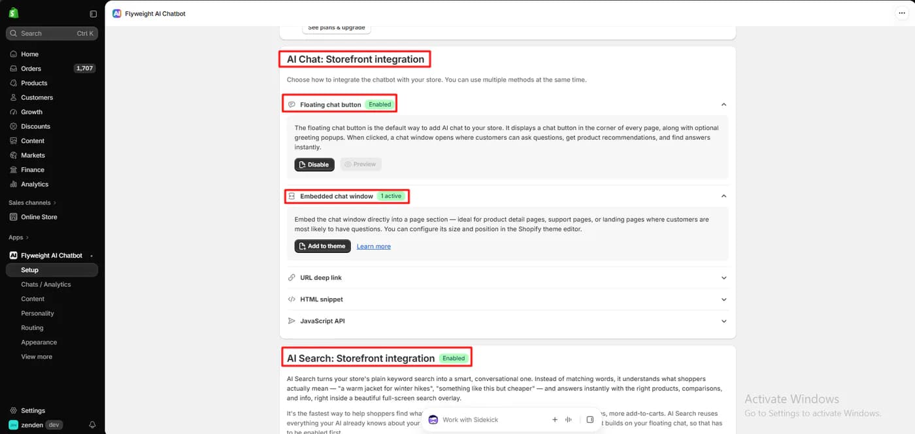Click the panel icon in Sidekick bar
Image resolution: width=915 pixels, height=434 pixels.
tap(590, 420)
